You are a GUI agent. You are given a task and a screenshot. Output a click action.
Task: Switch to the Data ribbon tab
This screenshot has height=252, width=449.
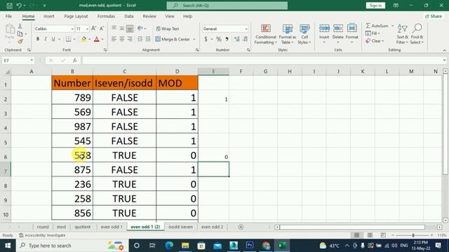click(x=129, y=16)
